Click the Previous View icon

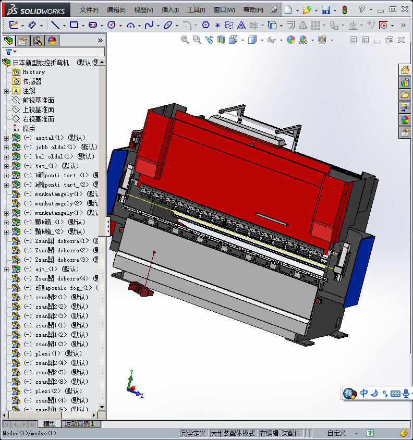tap(209, 40)
